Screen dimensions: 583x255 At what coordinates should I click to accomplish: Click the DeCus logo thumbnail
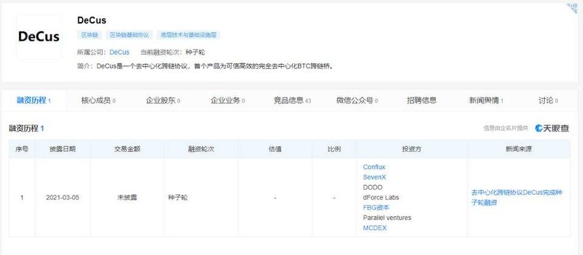point(39,36)
